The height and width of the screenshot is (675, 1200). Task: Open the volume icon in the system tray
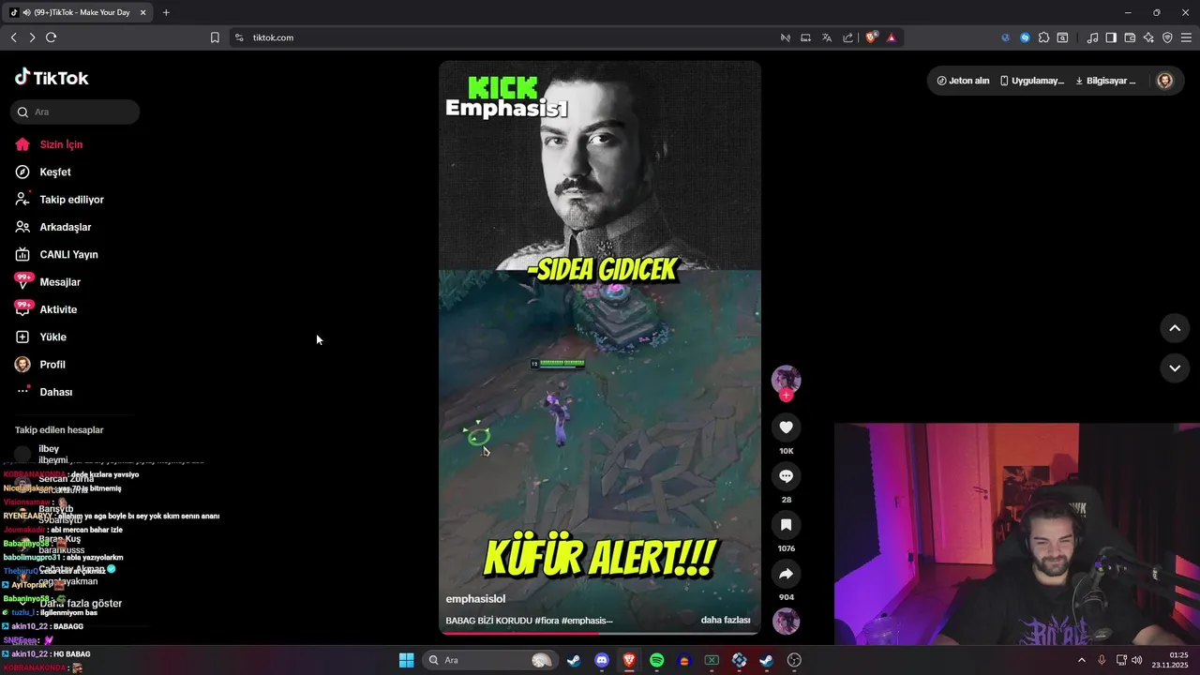[1136, 660]
